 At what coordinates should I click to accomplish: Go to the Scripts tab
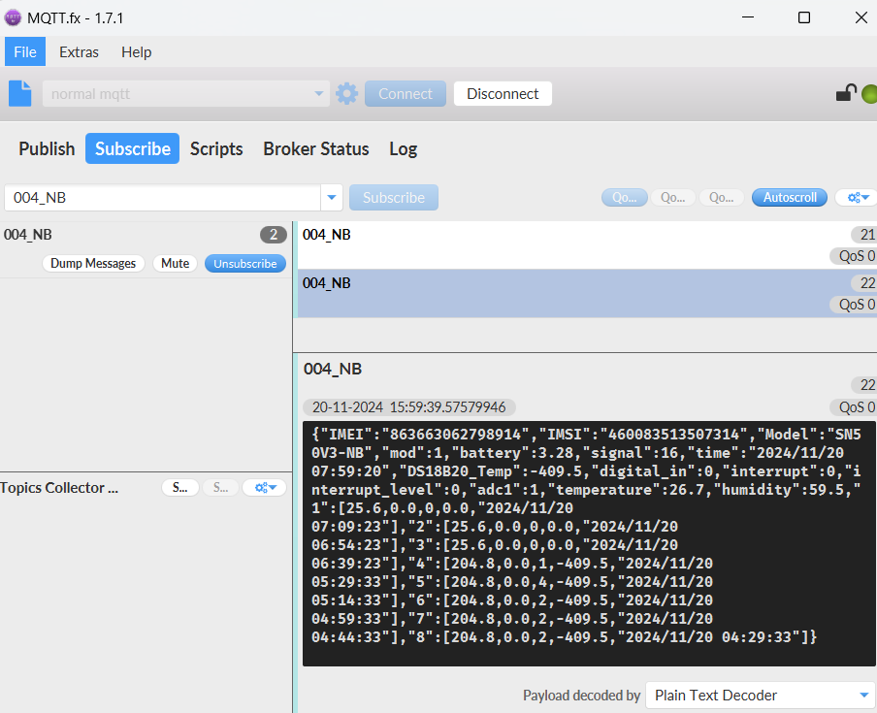pyautogui.click(x=216, y=148)
